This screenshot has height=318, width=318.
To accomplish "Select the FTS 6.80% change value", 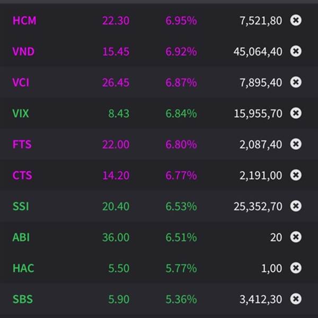I will (181, 144).
